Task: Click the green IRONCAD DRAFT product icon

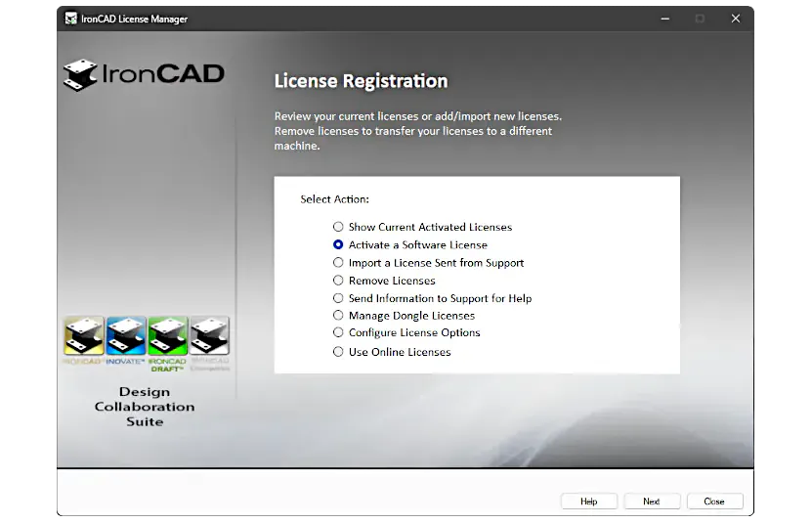Action: (167, 336)
